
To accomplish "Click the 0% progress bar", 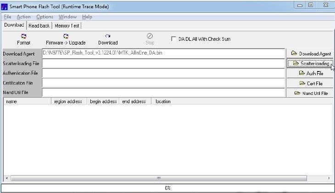I will coord(167,188).
